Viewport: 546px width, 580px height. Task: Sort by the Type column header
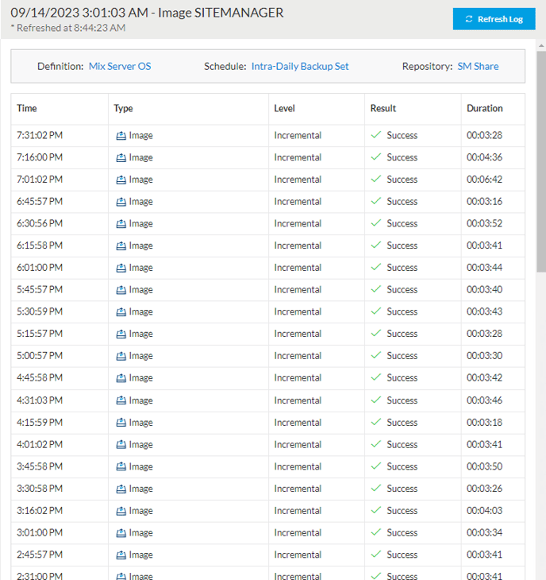[123, 108]
